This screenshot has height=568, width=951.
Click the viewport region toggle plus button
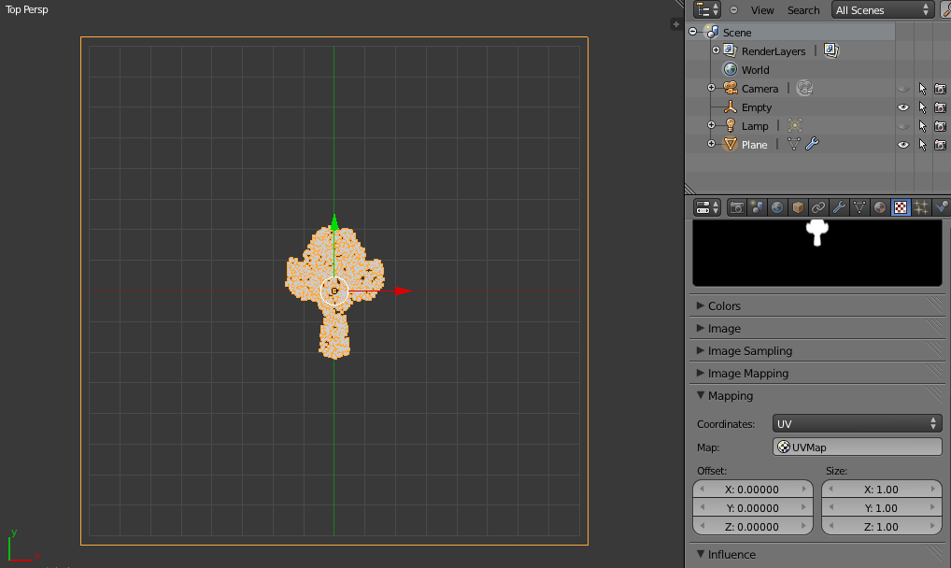pos(675,24)
